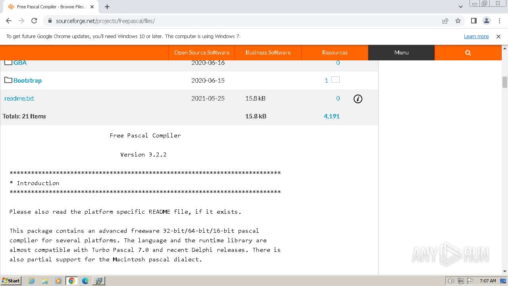Close the Free Pascal Compiler tab
This screenshot has height=286, width=508.
coord(92,7)
